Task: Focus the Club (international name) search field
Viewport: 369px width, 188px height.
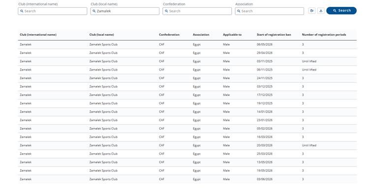Action: 53,11
